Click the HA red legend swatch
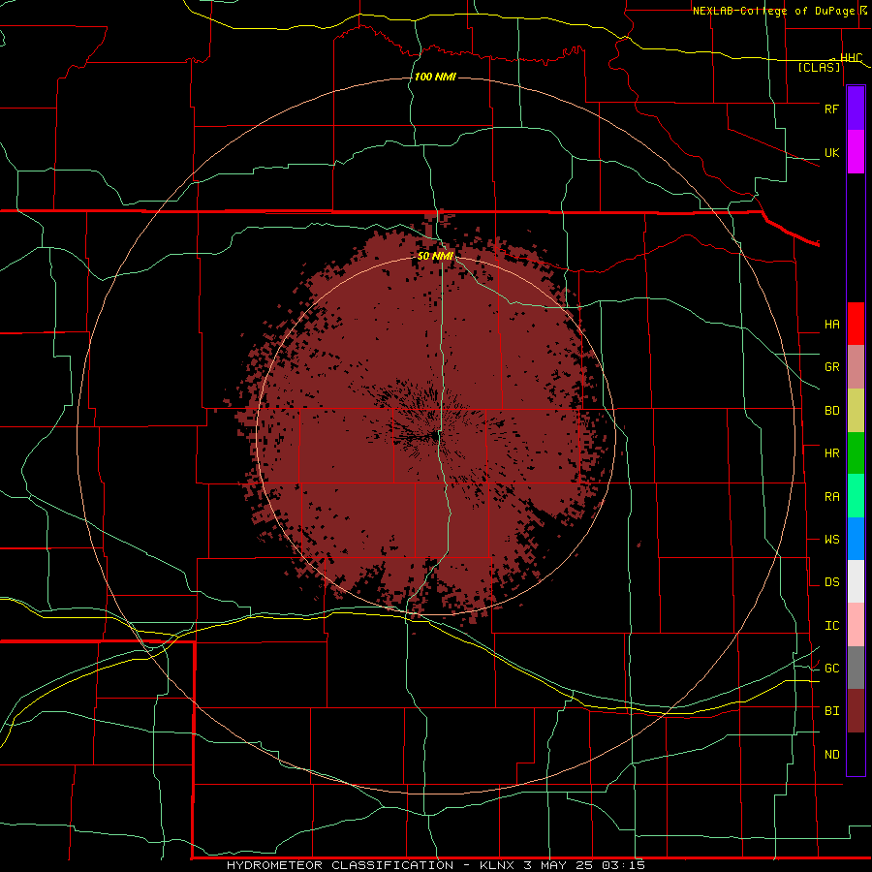Viewport: 872px width, 872px height. click(x=856, y=324)
